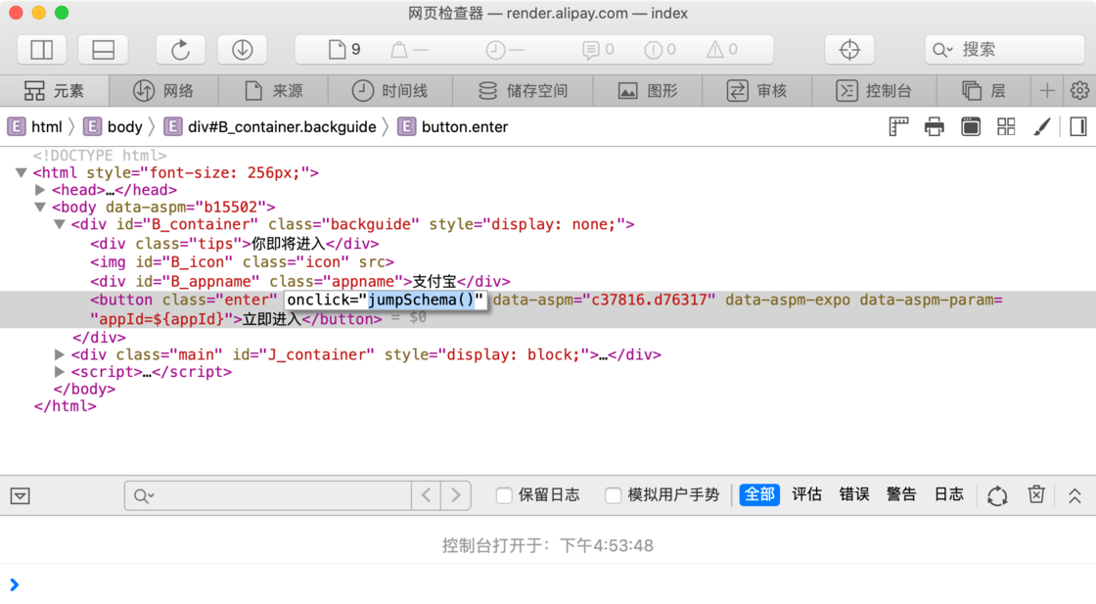
Task: Open the 图形 tab
Action: (648, 91)
